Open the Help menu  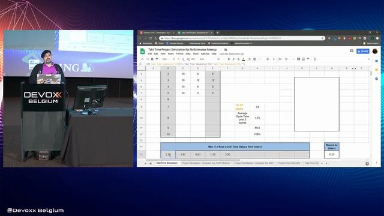click(214, 53)
